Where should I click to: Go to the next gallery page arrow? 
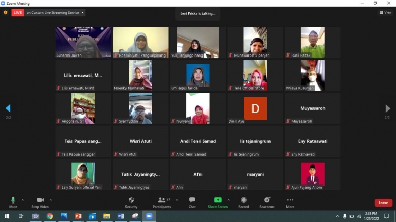(x=387, y=108)
